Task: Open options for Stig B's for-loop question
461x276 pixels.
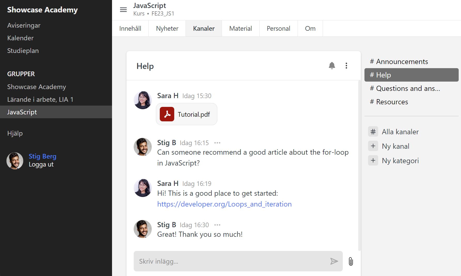Action: pos(217,143)
